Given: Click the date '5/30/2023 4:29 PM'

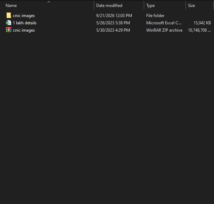Looking at the screenshot, I should [113, 30].
